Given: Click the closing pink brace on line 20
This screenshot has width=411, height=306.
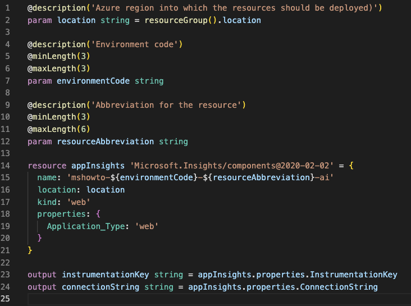Looking at the screenshot, I should (x=39, y=238).
